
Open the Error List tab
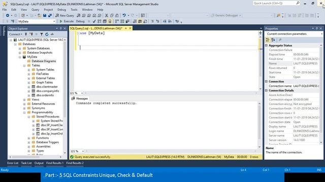[13, 163]
